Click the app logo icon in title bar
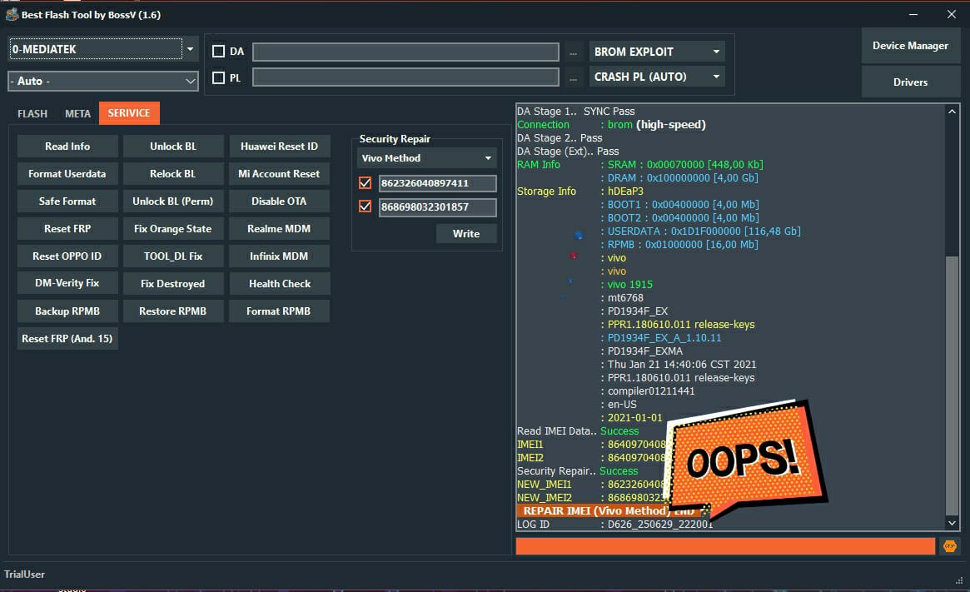The image size is (970, 592). 12,14
